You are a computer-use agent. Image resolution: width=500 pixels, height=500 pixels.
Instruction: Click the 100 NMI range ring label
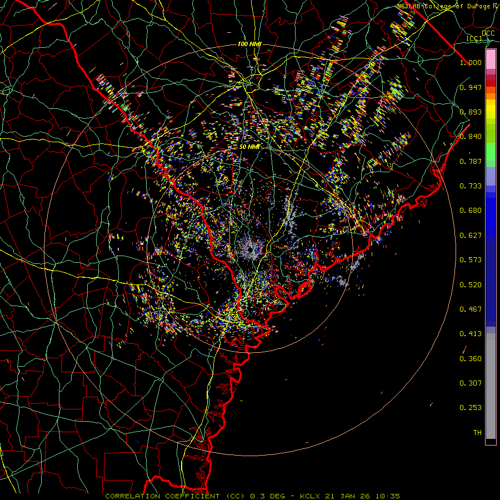pos(249,44)
